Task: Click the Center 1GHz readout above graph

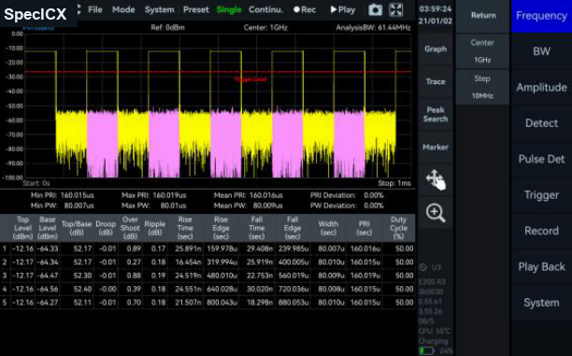Action: [265, 28]
